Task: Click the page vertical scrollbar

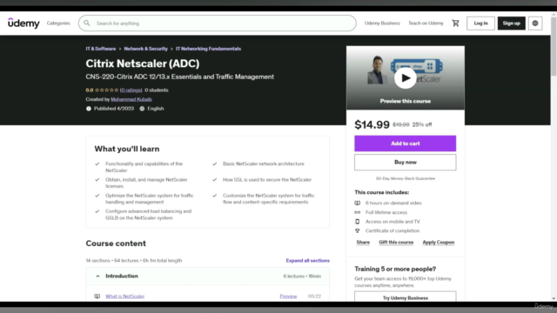Action: [554, 46]
